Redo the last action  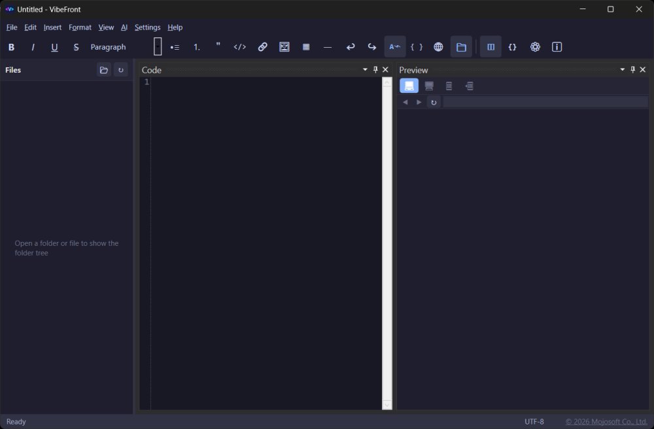(371, 47)
